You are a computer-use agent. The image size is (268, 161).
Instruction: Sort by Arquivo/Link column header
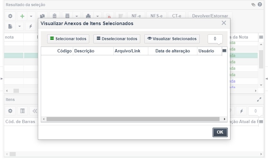click(131, 51)
